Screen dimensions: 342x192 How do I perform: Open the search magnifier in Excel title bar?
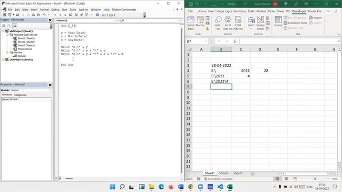[245, 4]
